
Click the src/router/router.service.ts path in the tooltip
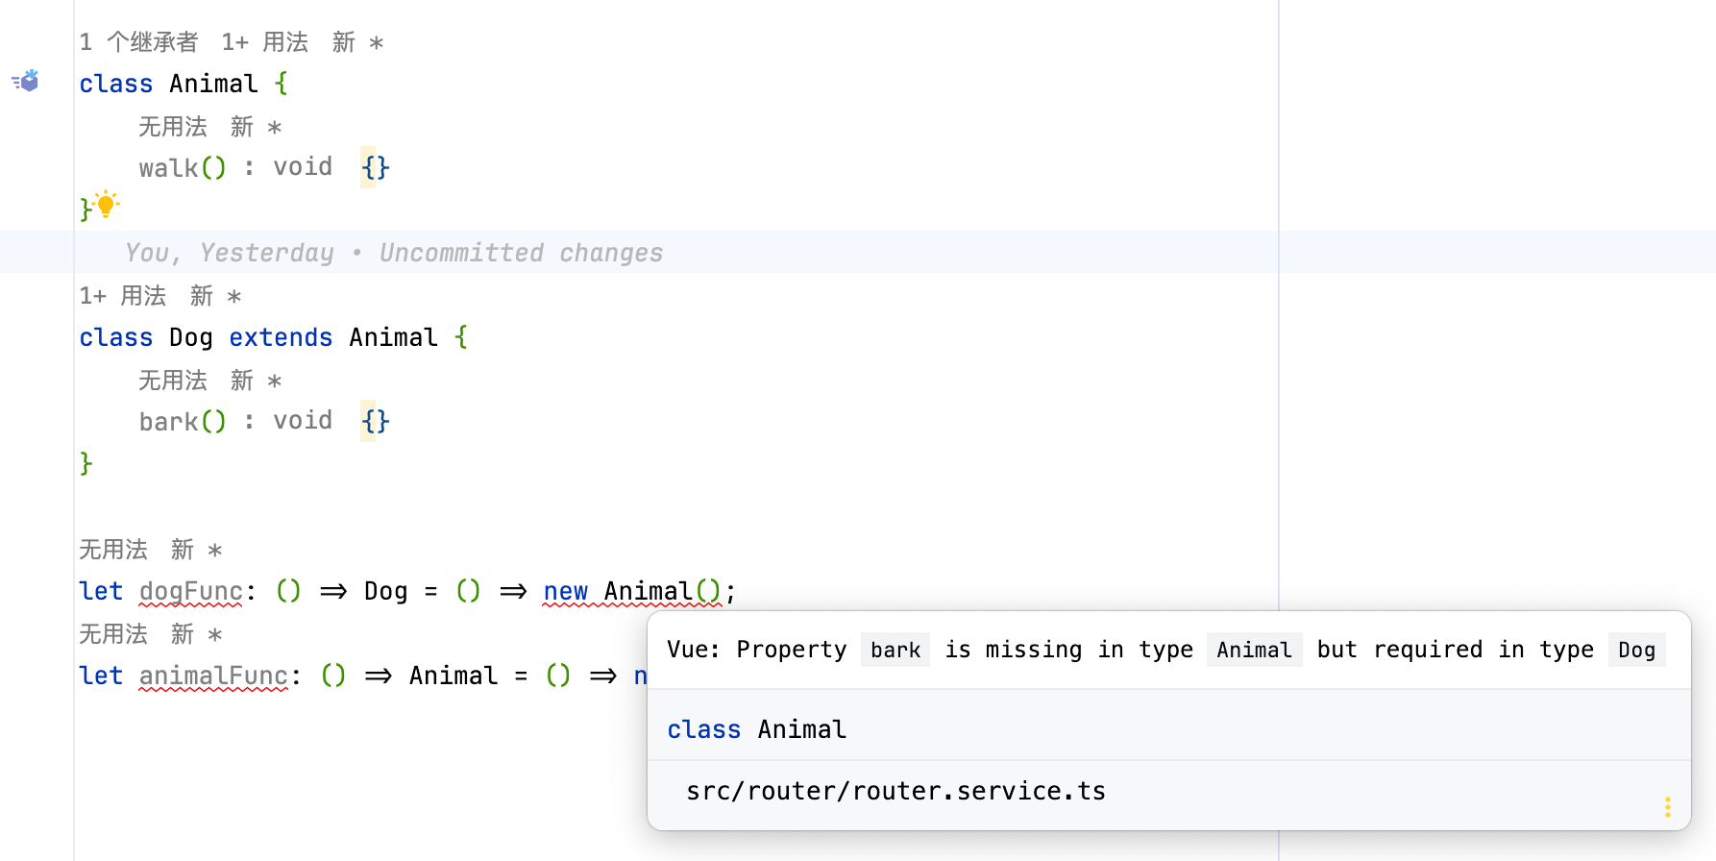click(895, 791)
